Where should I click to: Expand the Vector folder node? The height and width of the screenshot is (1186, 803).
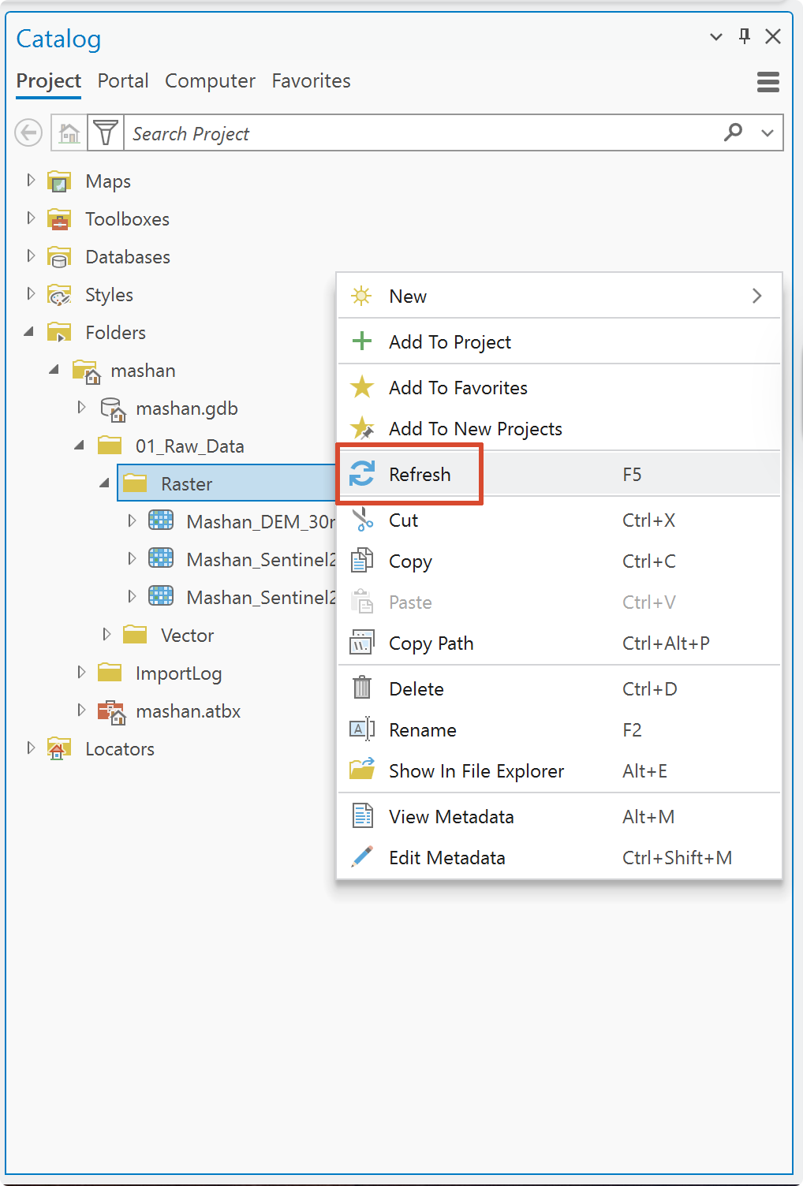(x=106, y=635)
